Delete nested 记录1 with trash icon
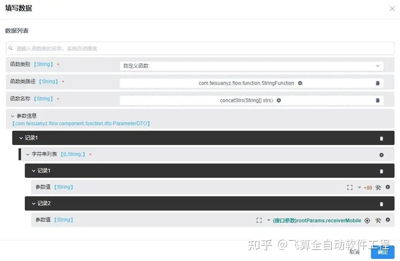 [x=381, y=171]
